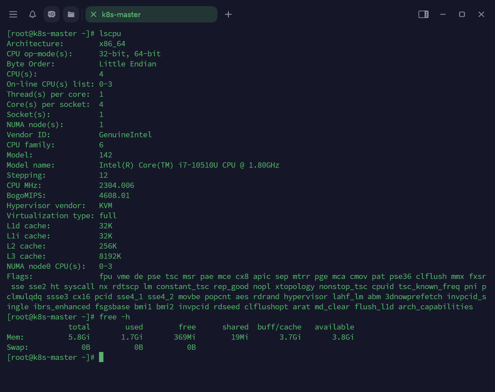The width and height of the screenshot is (495, 392).
Task: Minimize the terminal window
Action: click(x=443, y=15)
